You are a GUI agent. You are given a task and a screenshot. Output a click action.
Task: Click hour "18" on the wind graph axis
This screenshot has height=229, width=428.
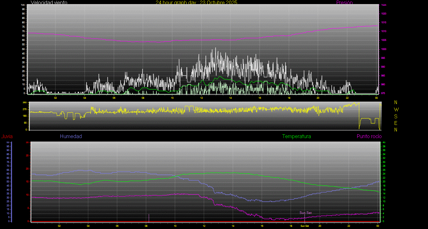tap(289, 98)
